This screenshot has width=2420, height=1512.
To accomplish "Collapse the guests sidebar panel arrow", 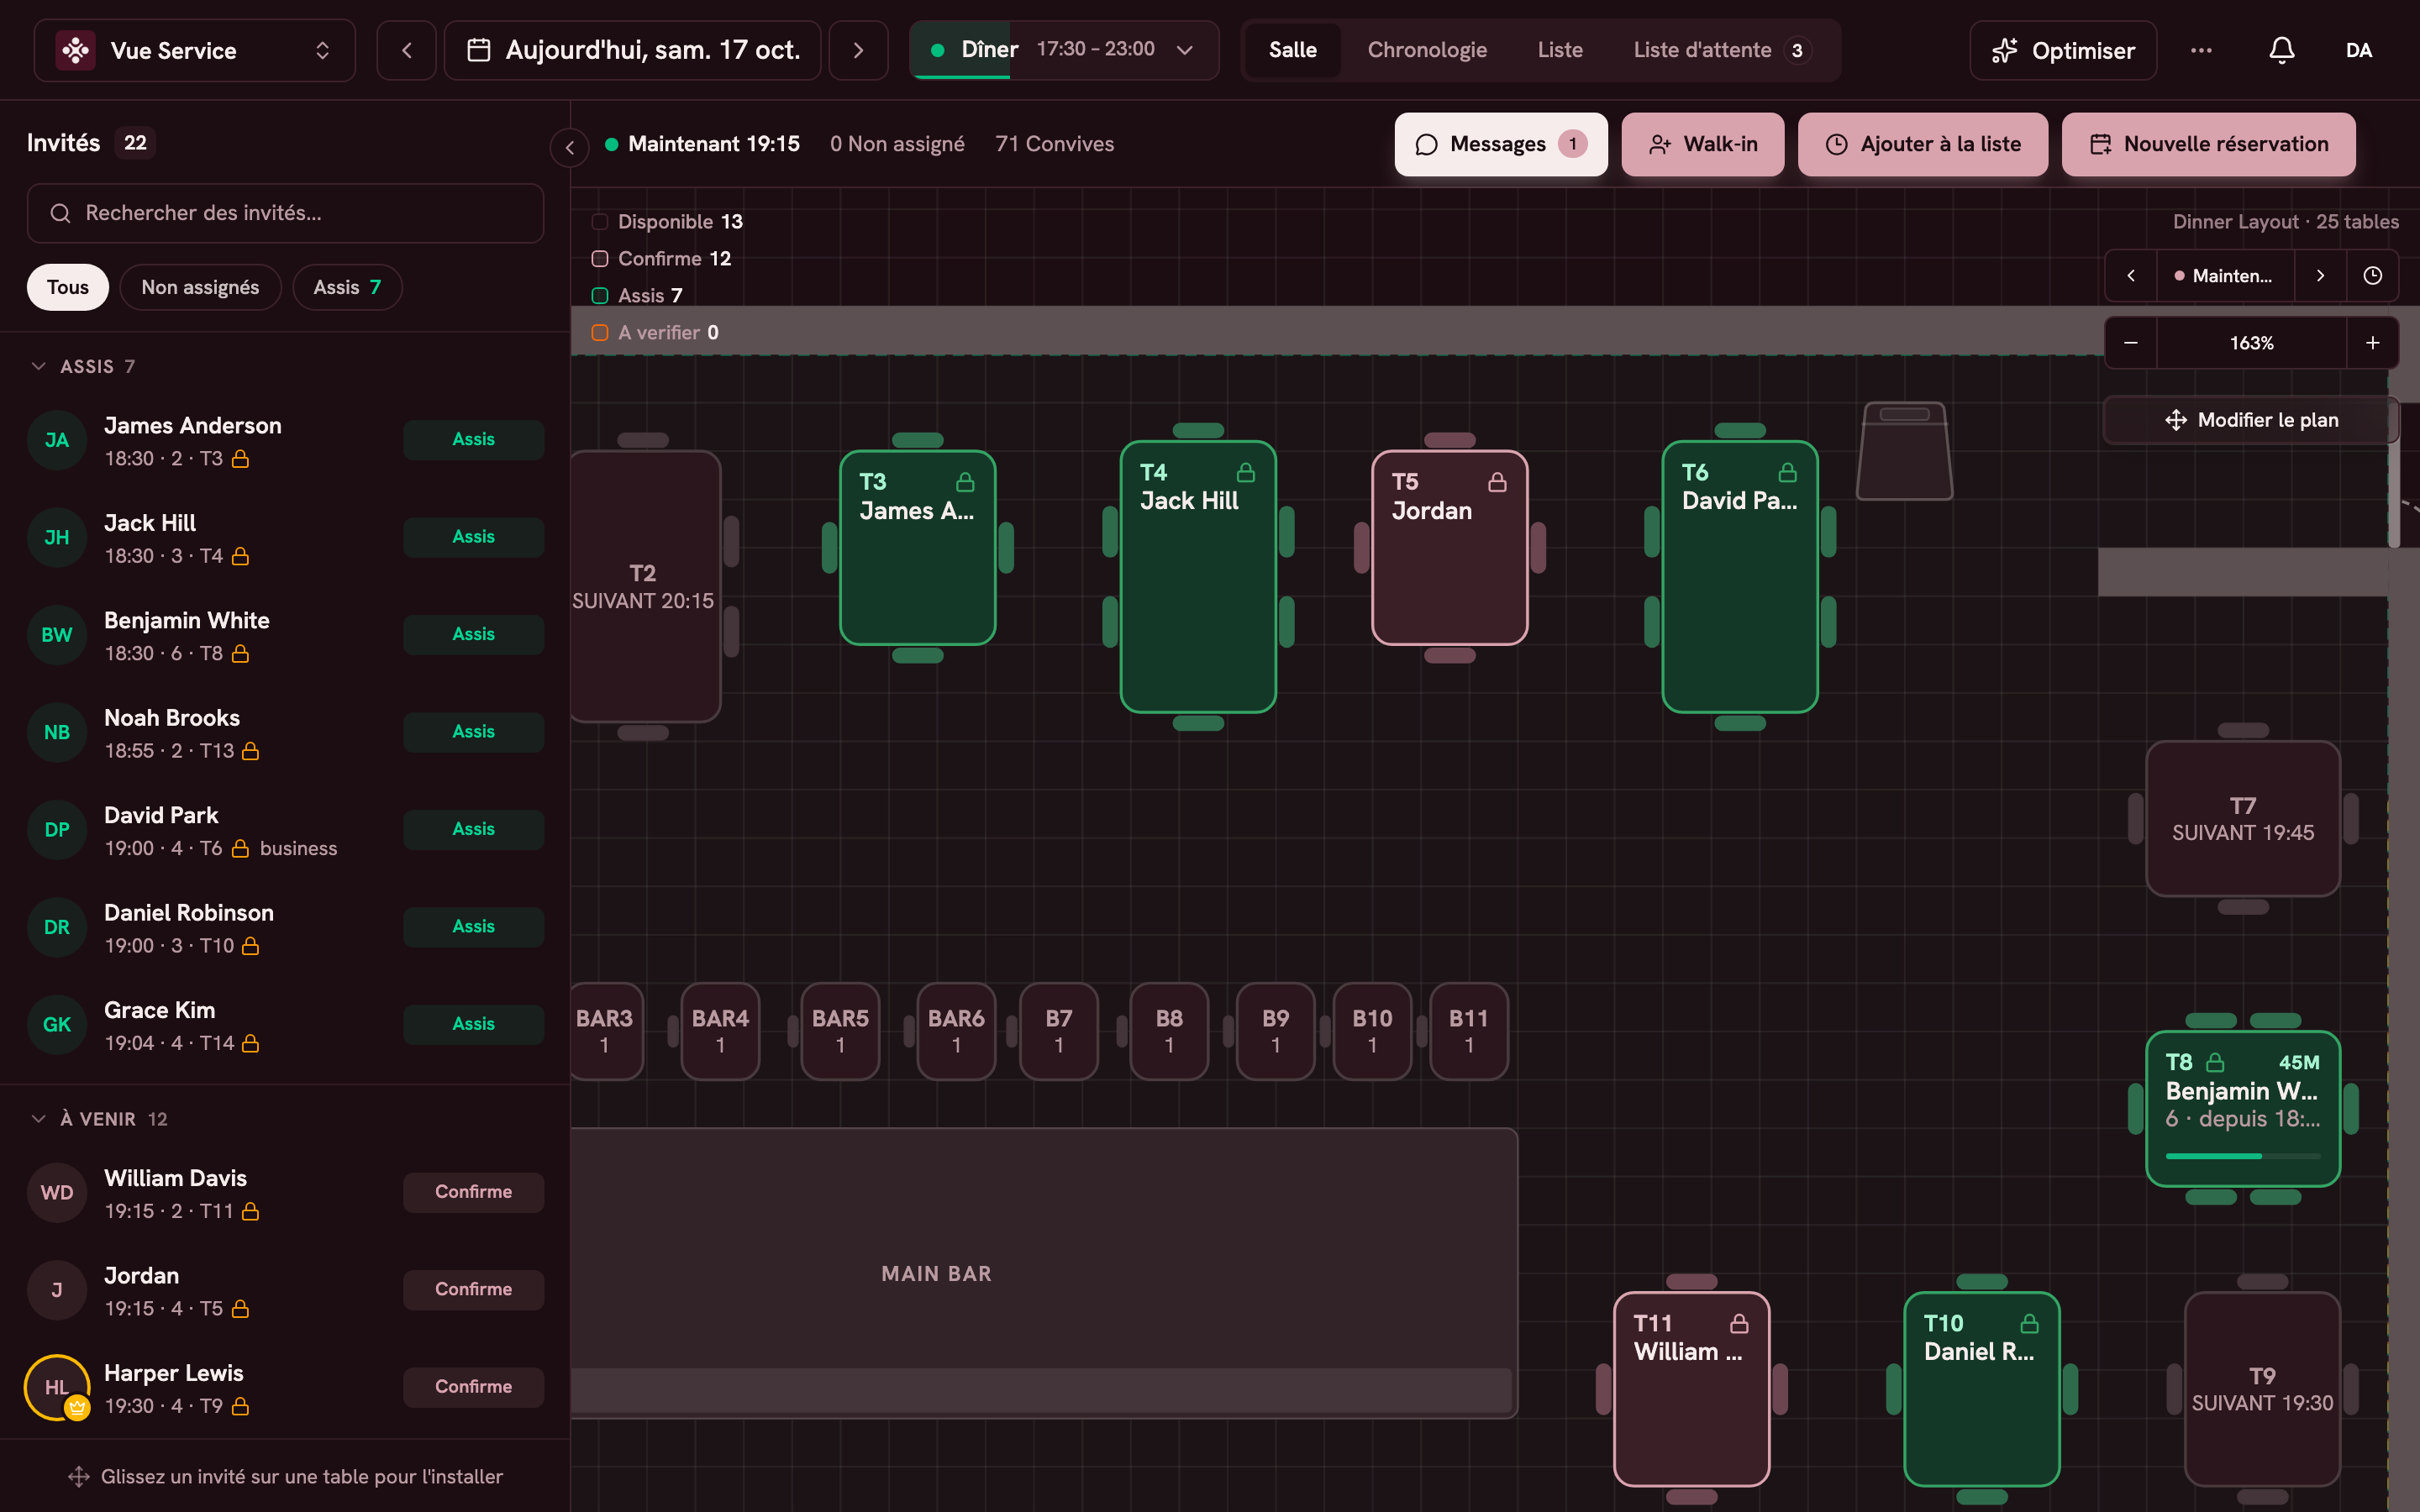I will click(569, 148).
